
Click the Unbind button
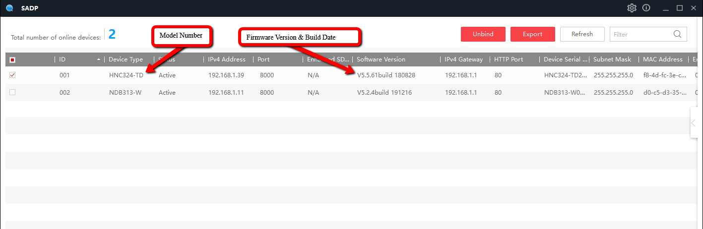pyautogui.click(x=483, y=34)
